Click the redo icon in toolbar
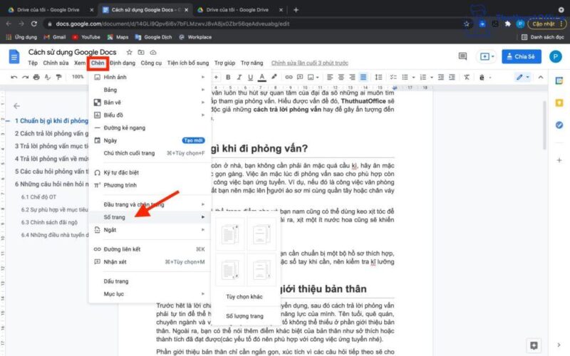This screenshot has width=570, height=356. pyautogui.click(x=25, y=77)
